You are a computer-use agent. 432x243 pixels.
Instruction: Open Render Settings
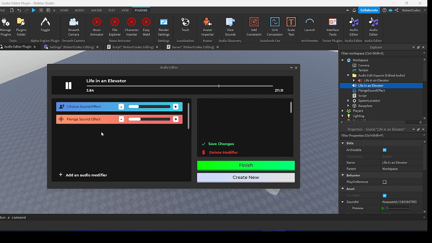coord(164,27)
